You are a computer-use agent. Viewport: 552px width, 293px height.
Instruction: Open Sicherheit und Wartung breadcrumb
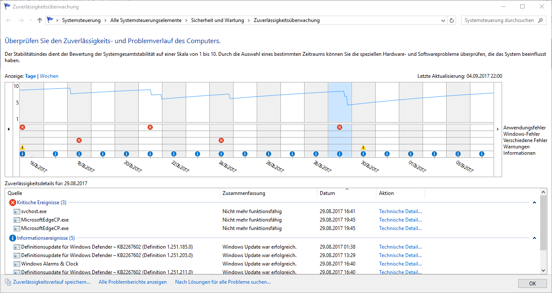point(217,20)
